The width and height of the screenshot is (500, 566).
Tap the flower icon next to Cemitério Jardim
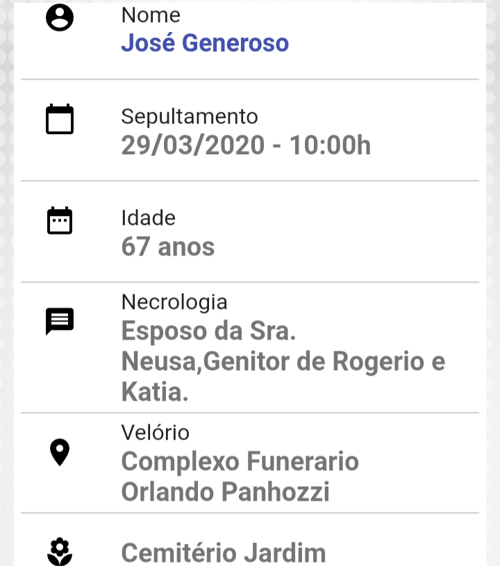(x=60, y=551)
